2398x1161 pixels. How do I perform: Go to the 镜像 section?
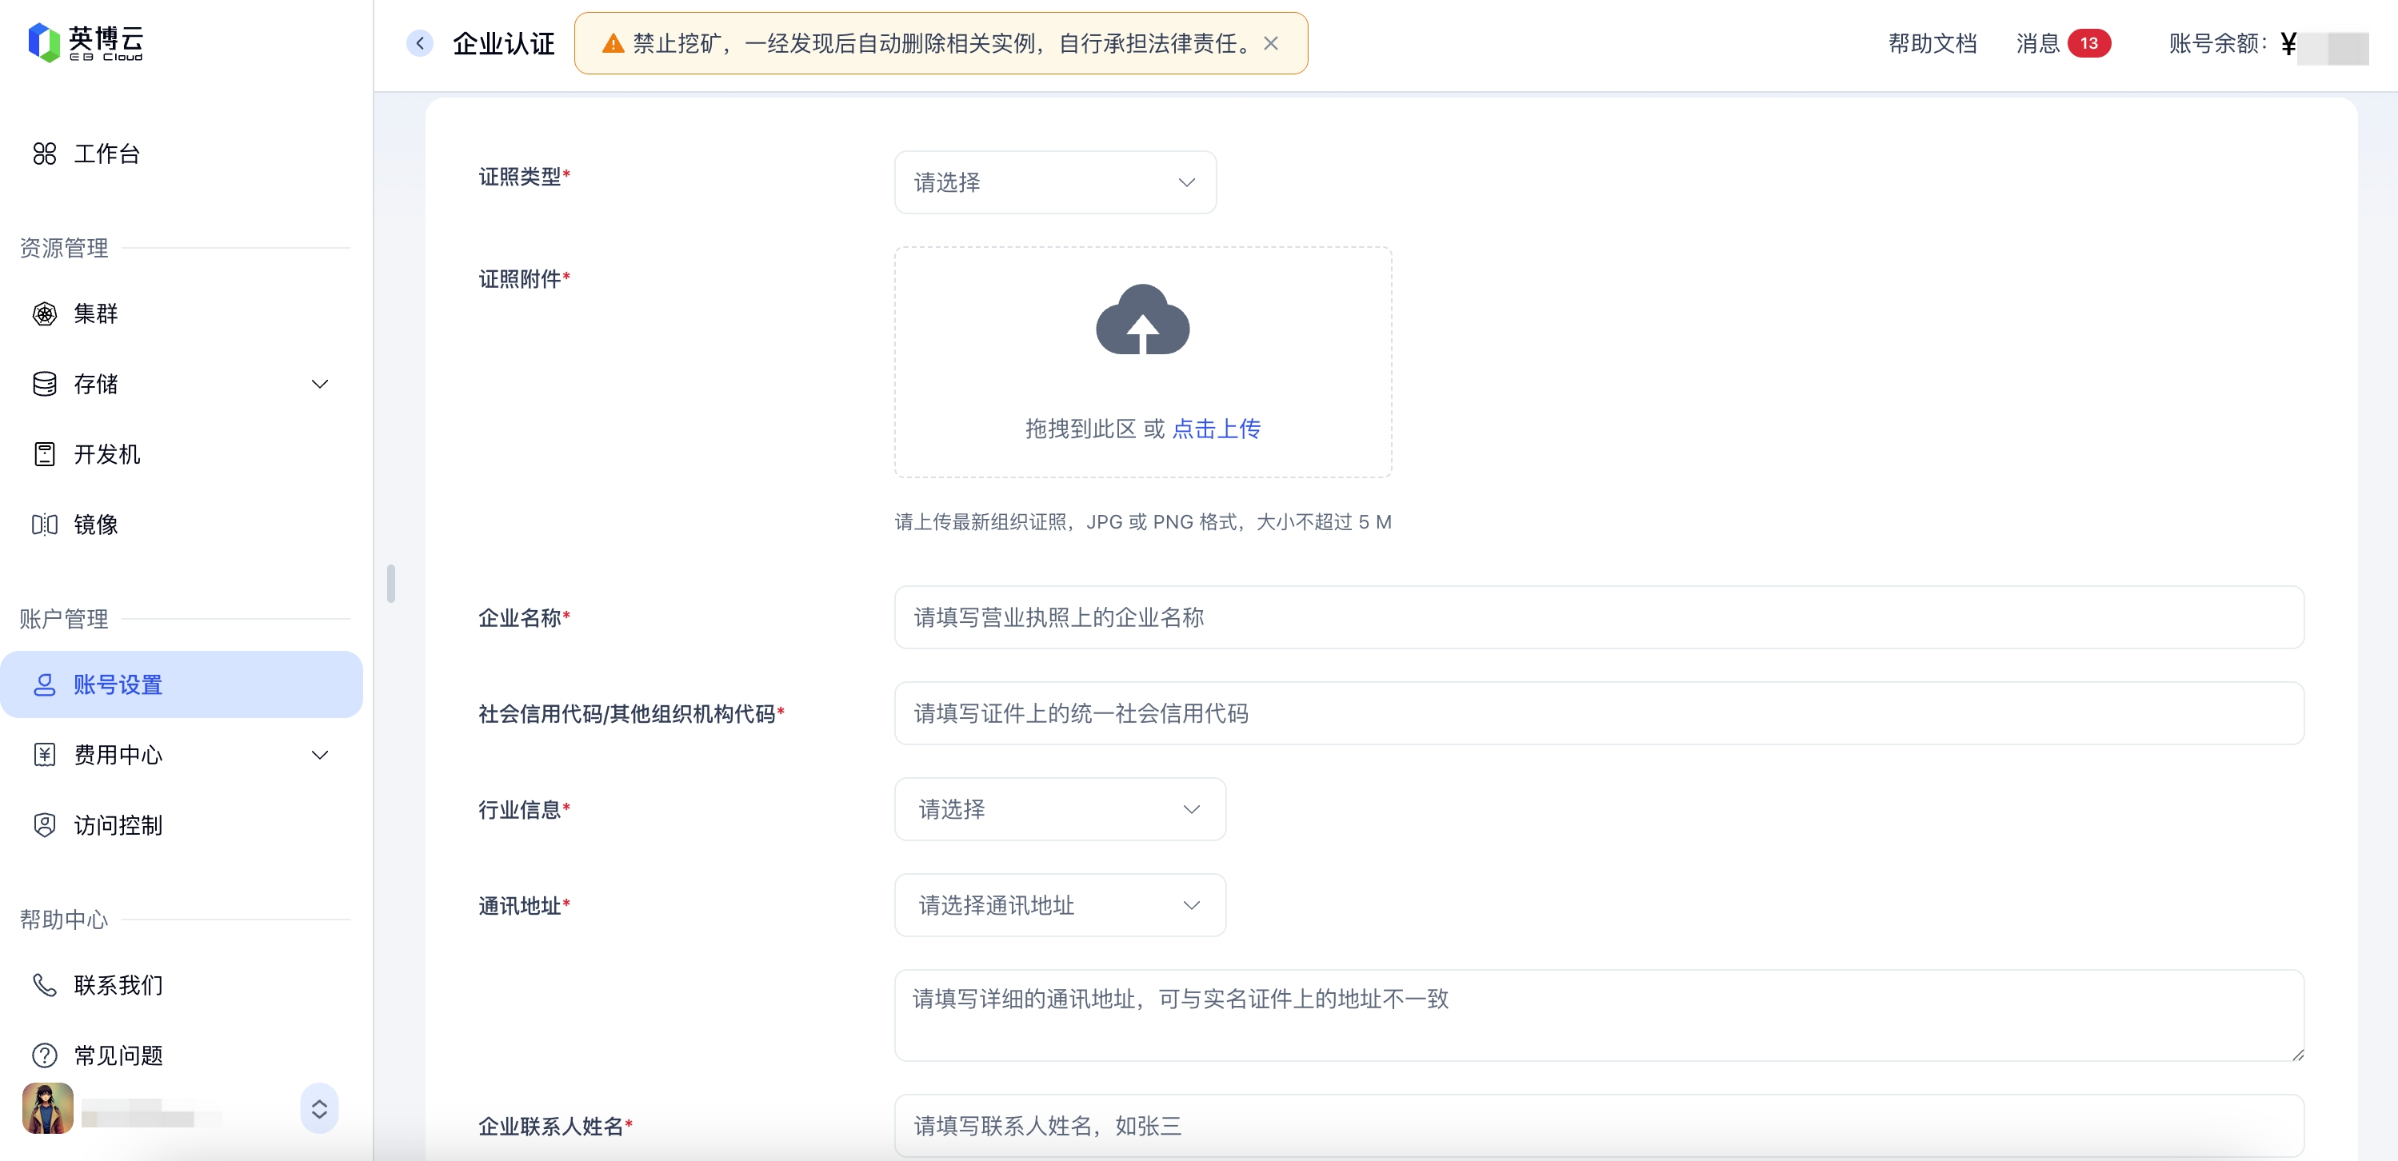(95, 525)
